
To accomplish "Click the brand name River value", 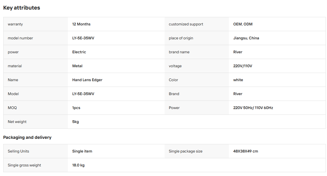I will click(x=238, y=52).
